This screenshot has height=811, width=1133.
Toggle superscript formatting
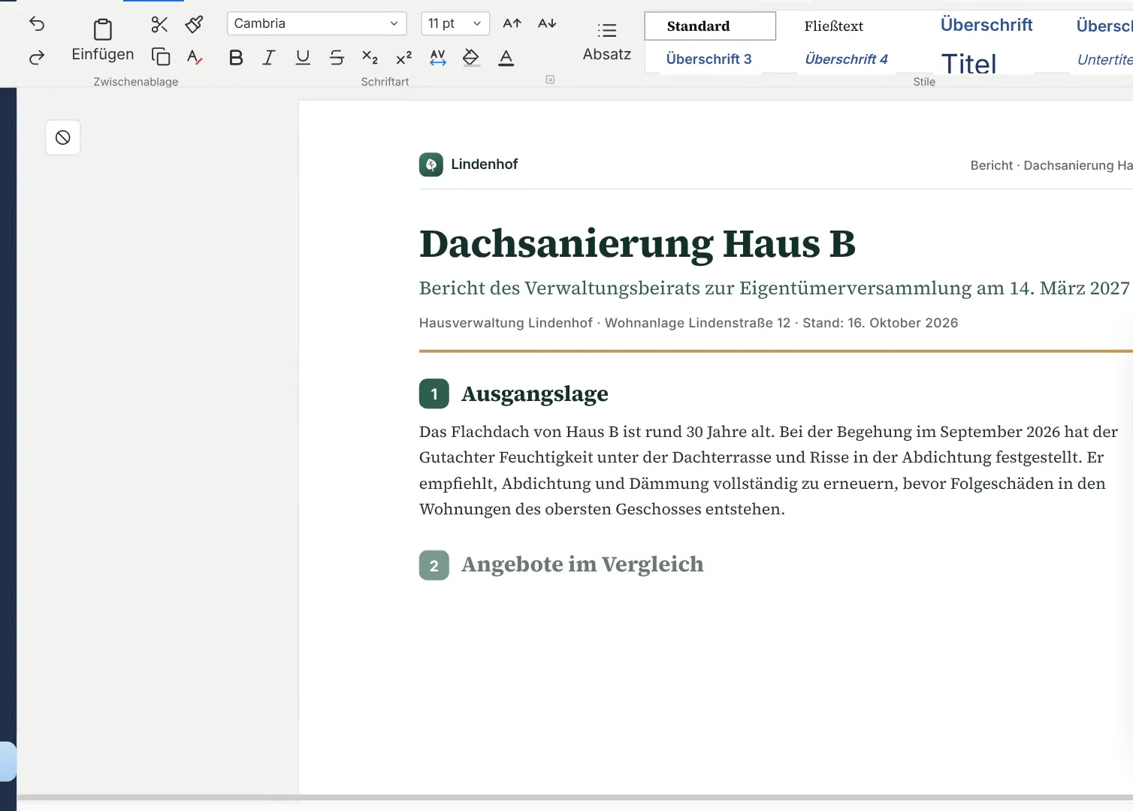[x=403, y=57]
